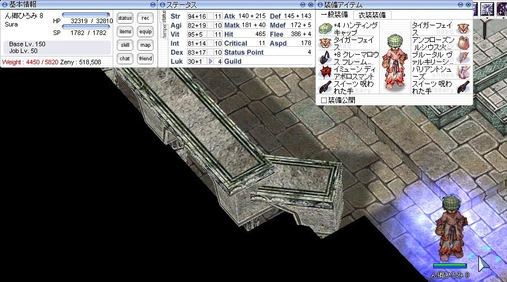The width and height of the screenshot is (507, 282).
Task: Click the Valkyrie shield icon
Action: (464, 58)
